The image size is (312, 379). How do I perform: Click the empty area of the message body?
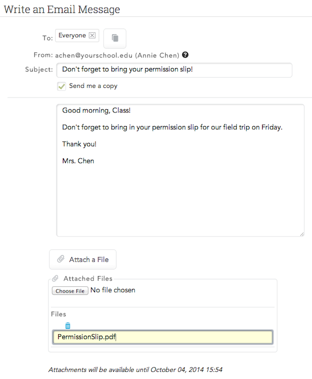coord(180,202)
